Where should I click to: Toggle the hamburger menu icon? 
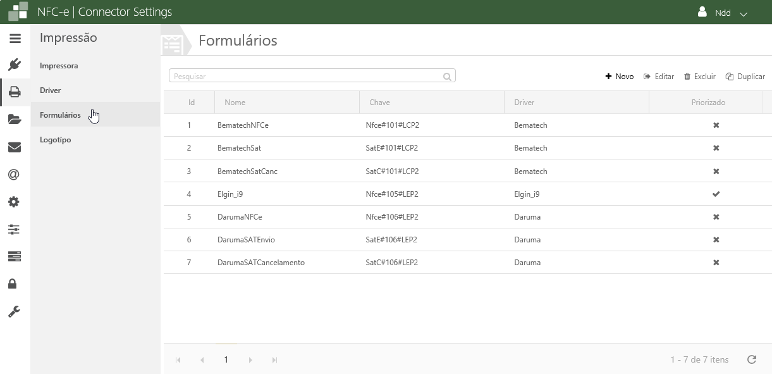[15, 39]
